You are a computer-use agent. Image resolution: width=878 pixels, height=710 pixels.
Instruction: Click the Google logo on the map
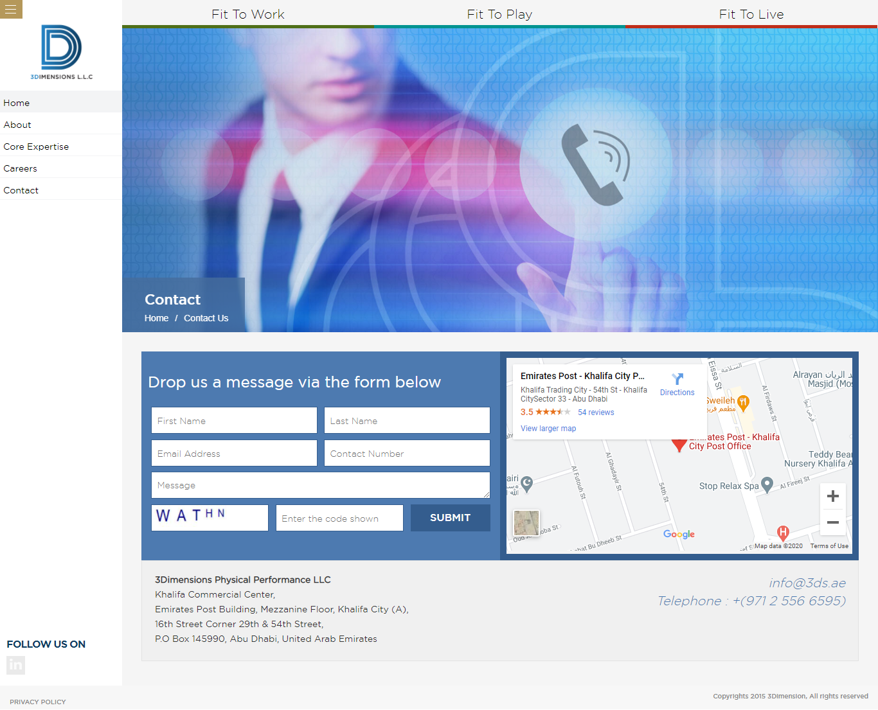[x=679, y=534]
